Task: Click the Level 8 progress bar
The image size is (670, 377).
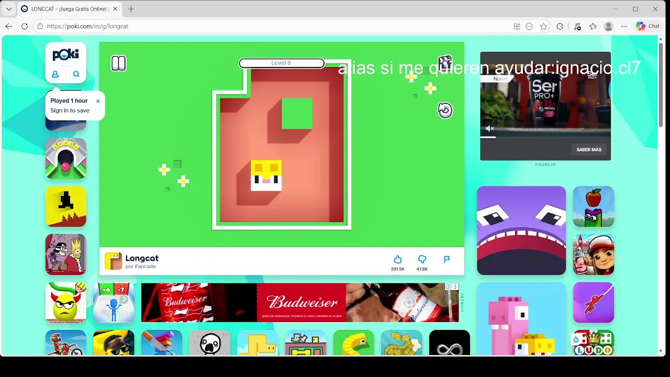Action: (x=282, y=63)
